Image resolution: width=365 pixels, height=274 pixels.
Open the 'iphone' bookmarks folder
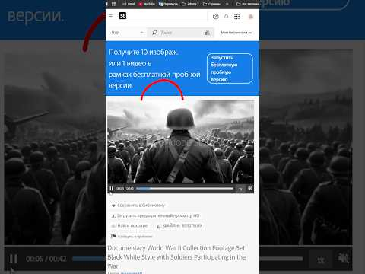click(190, 4)
